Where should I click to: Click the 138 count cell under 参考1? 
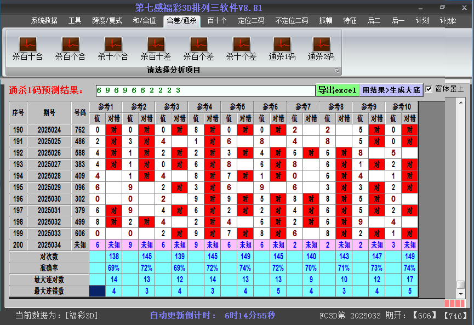pos(113,256)
